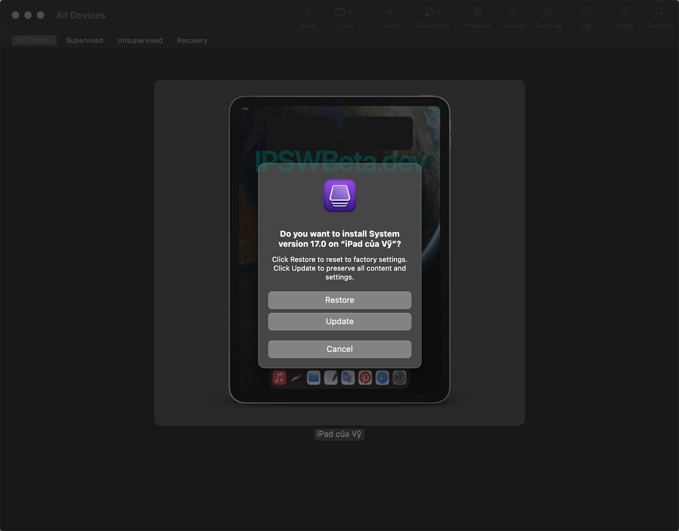Open the Recovery tab
679x531 pixels.
coord(192,40)
